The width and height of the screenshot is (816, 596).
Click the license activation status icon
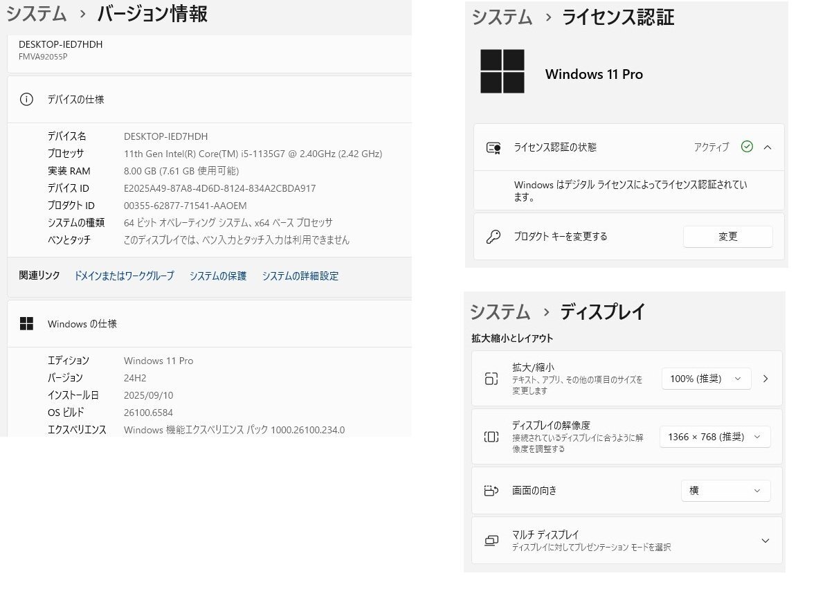click(493, 147)
